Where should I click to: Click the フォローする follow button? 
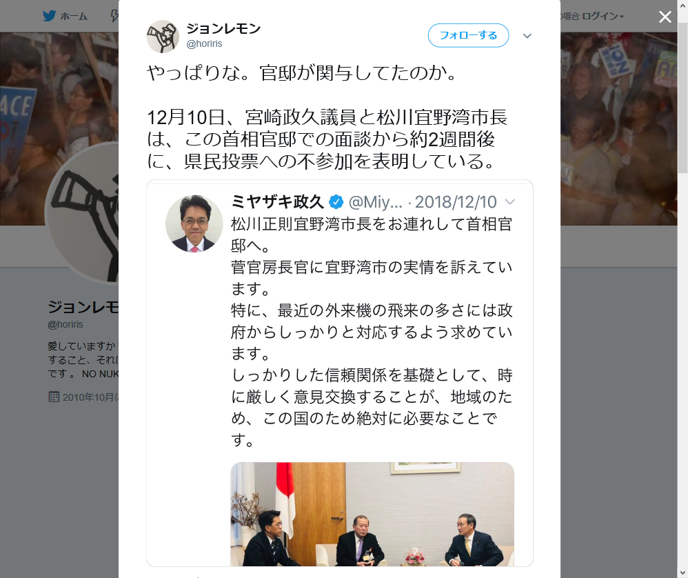click(x=468, y=36)
